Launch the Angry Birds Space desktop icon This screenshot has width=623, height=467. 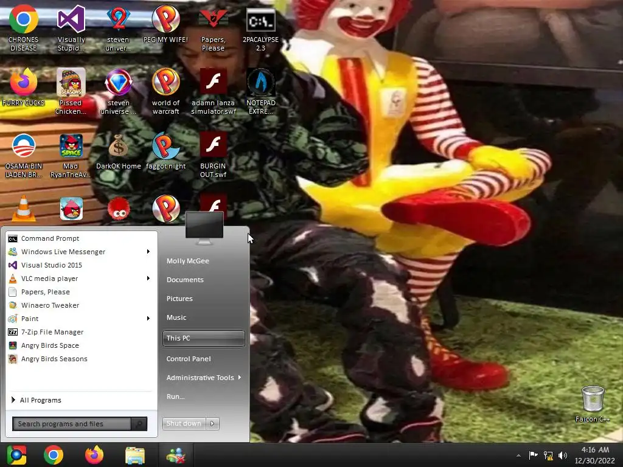71,155
